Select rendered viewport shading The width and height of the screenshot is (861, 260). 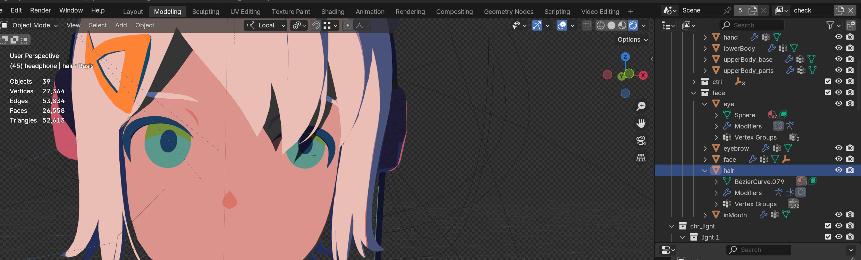click(633, 25)
